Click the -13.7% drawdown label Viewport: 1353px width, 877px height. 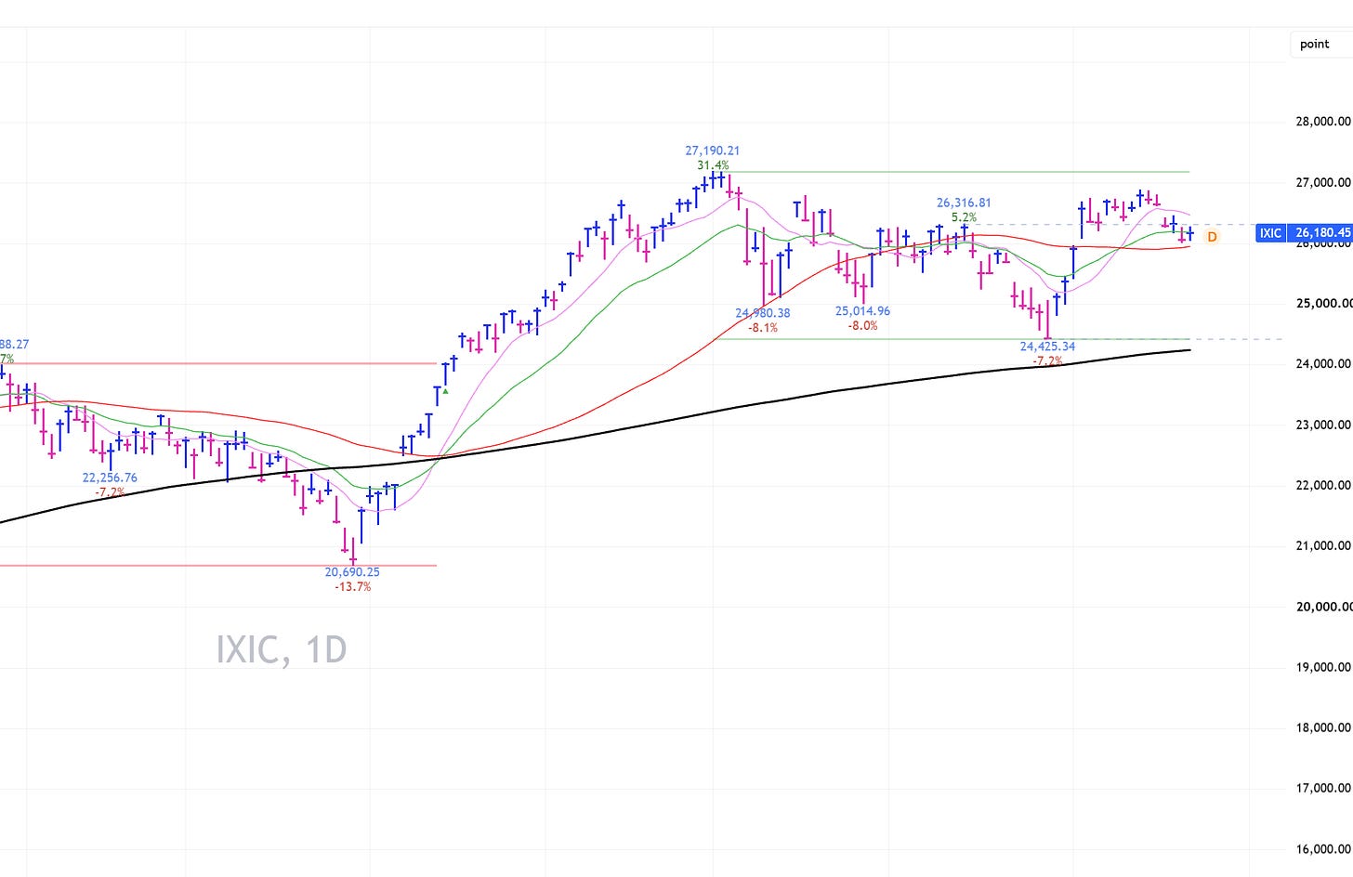353,587
